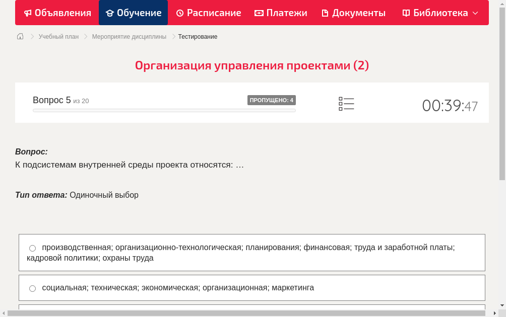Click the clock icon beside Расписание
This screenshot has height=317, width=506.
tap(179, 13)
